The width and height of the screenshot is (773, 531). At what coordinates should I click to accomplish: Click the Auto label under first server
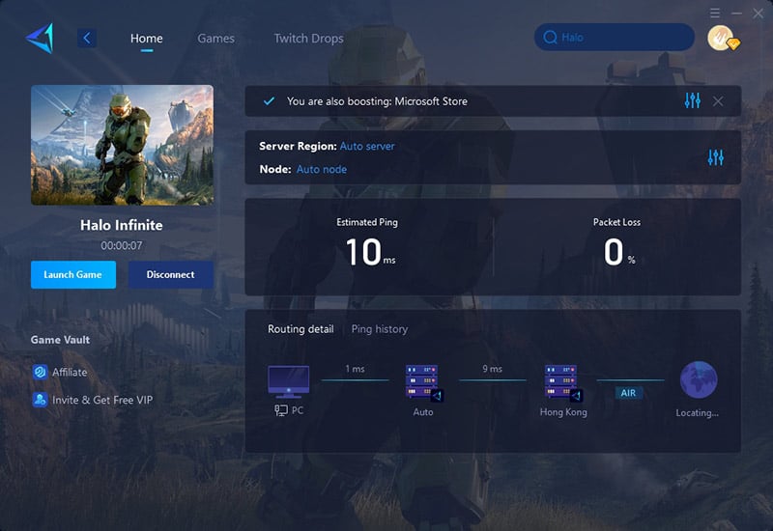(x=423, y=412)
